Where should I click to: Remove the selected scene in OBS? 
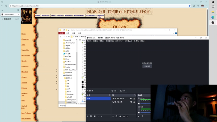(x=91, y=116)
